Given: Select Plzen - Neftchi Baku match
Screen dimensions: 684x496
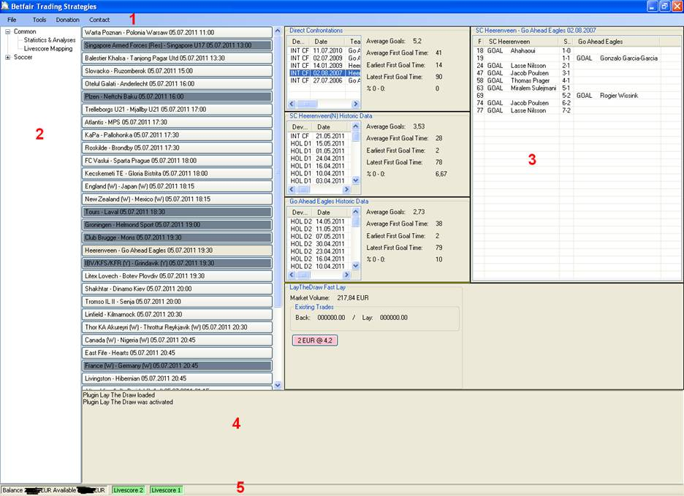Looking at the screenshot, I should click(x=177, y=96).
